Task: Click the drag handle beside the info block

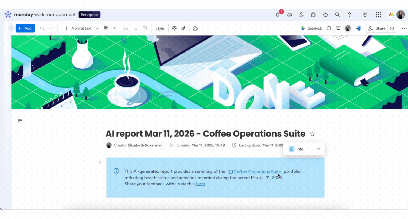Action: coord(100,162)
